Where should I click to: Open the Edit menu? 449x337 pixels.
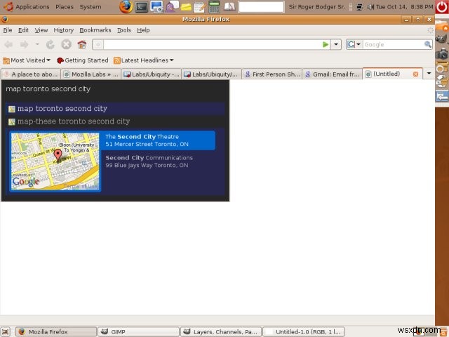[x=23, y=30]
